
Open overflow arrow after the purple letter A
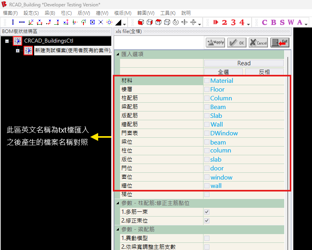coord(306,24)
